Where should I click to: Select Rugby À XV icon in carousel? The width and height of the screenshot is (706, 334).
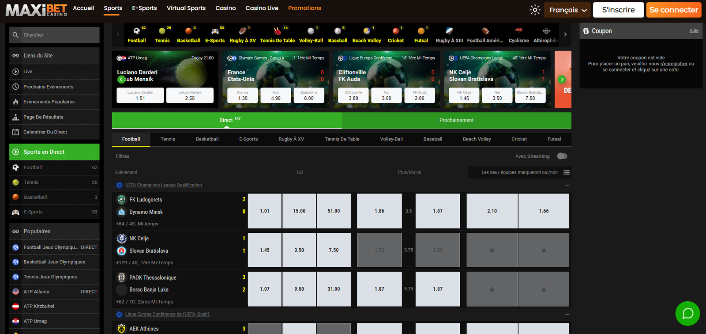[x=243, y=31]
